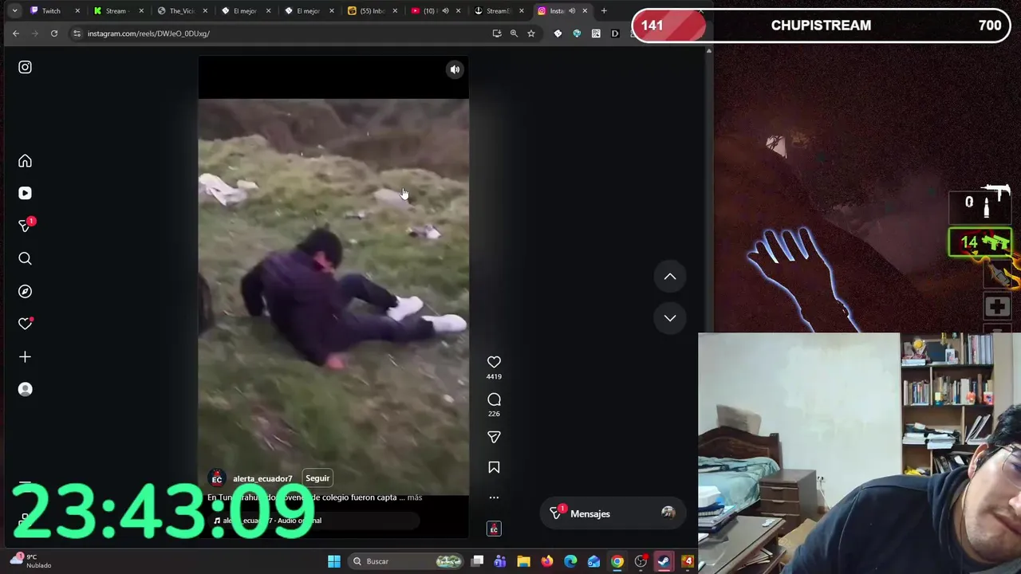Viewport: 1021px width, 574px height.
Task: Switch to the The_Vici tab
Action: pos(182,10)
